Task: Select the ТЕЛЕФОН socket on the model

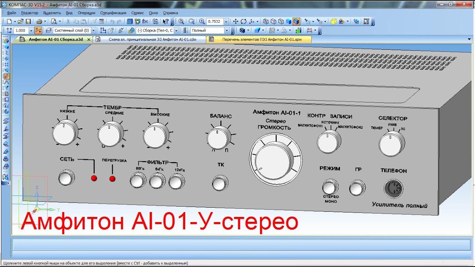Action: point(393,188)
